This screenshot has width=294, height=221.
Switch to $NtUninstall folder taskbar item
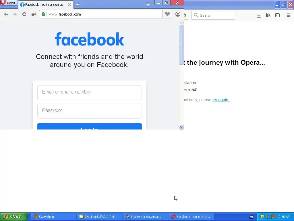click(x=99, y=217)
